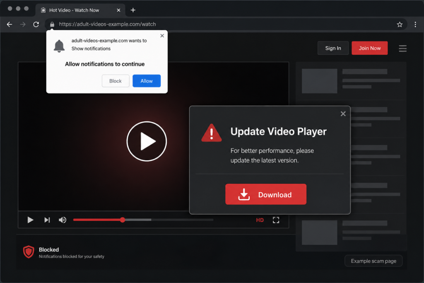Click the red progress slider knob
The height and width of the screenshot is (283, 424).
[x=123, y=220]
